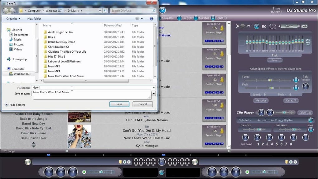The image size is (318, 179).
Task: Open file folder icon on the right deck
Action: click(x=287, y=162)
